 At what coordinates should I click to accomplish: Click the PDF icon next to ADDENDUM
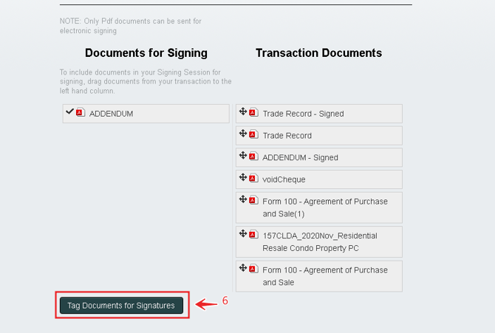(x=80, y=112)
